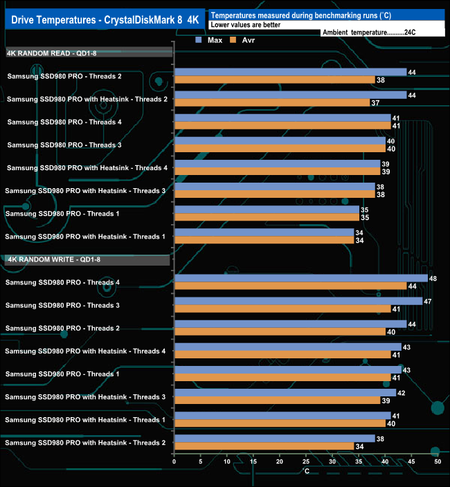Click random write Threads 4 orange Avr bar valued 44
450x487 pixels.
291,286
